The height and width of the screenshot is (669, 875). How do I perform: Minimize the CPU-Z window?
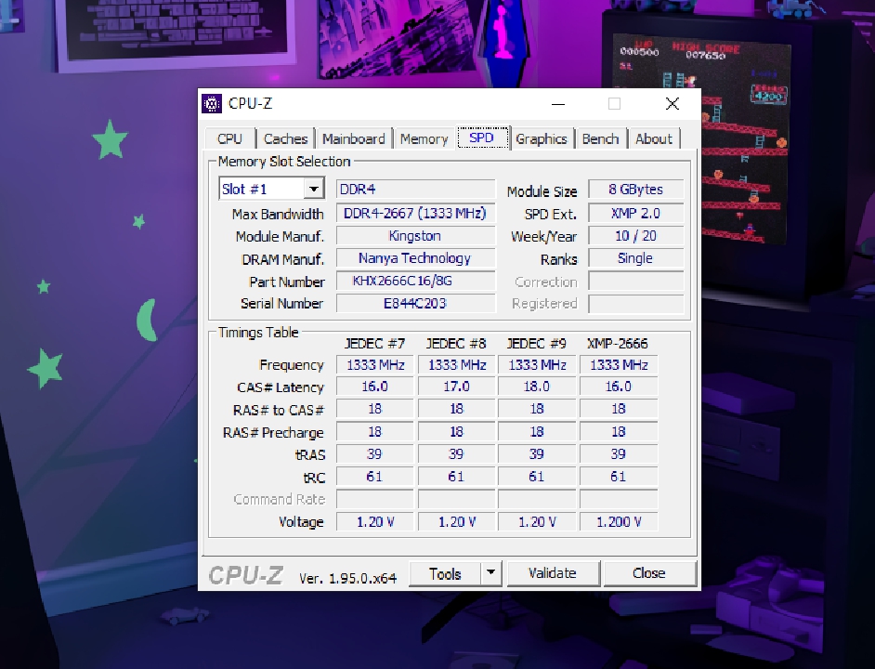[x=558, y=104]
